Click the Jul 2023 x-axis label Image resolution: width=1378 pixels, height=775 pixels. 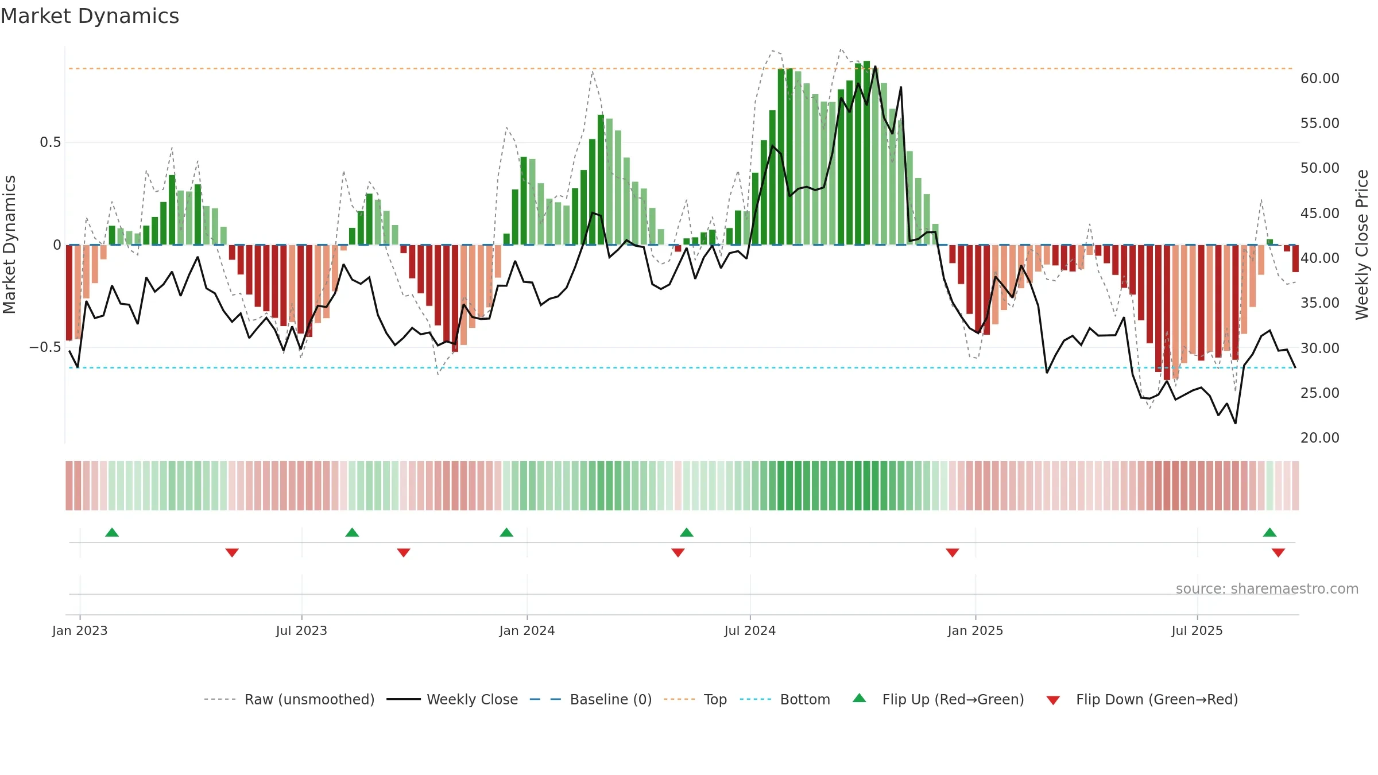click(301, 630)
